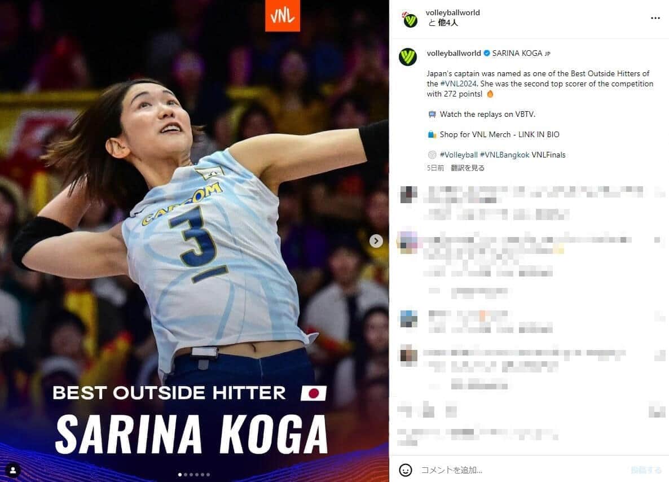Jump to second carousel dot indicator

[186, 474]
